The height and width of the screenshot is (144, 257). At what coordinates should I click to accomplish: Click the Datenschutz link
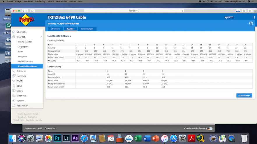(x=51, y=128)
